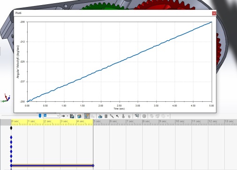Click the Angular Velocity axis label
The height and width of the screenshot is (170, 237).
18,62
